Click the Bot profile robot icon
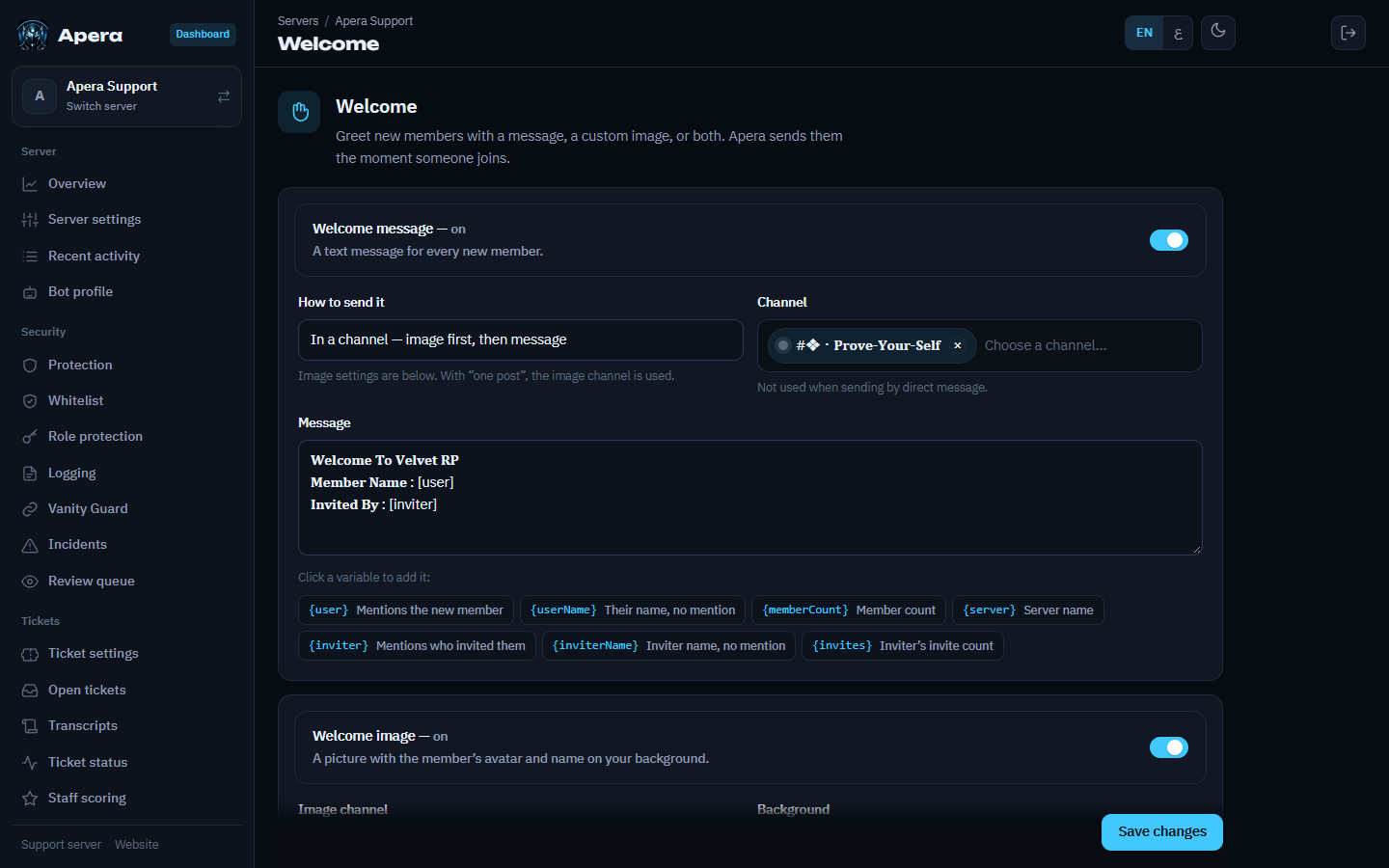The height and width of the screenshot is (868, 1389). [x=30, y=292]
